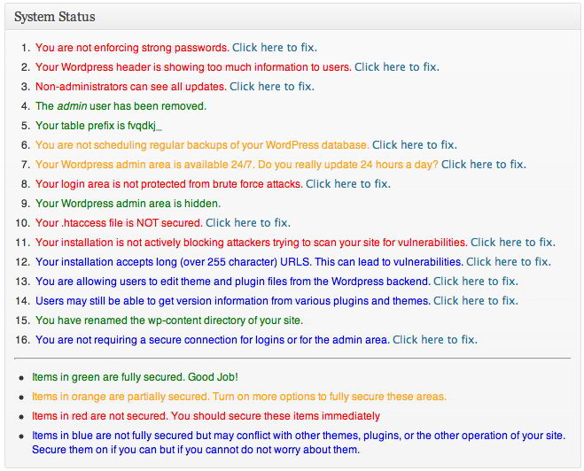Select 'Your installation accepts long' URLS text

(249, 261)
